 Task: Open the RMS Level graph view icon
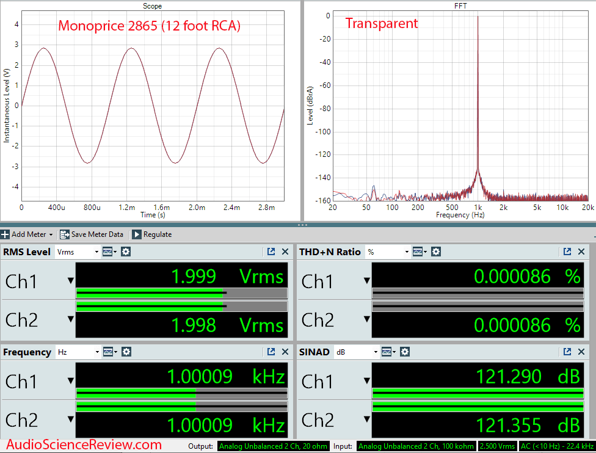coord(109,252)
